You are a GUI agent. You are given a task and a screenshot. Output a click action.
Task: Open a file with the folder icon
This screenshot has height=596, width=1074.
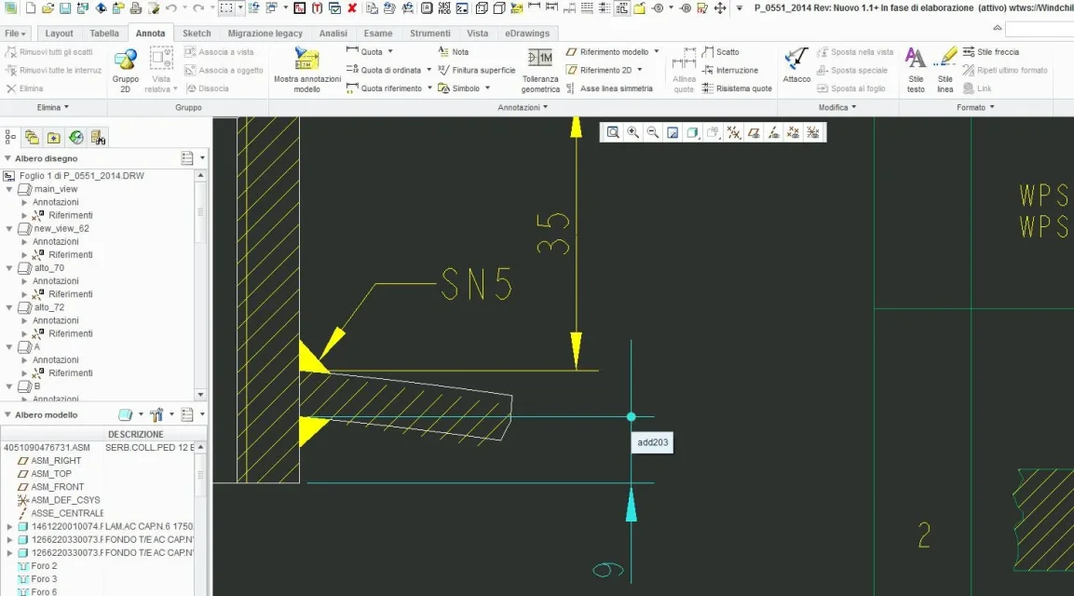(x=48, y=8)
